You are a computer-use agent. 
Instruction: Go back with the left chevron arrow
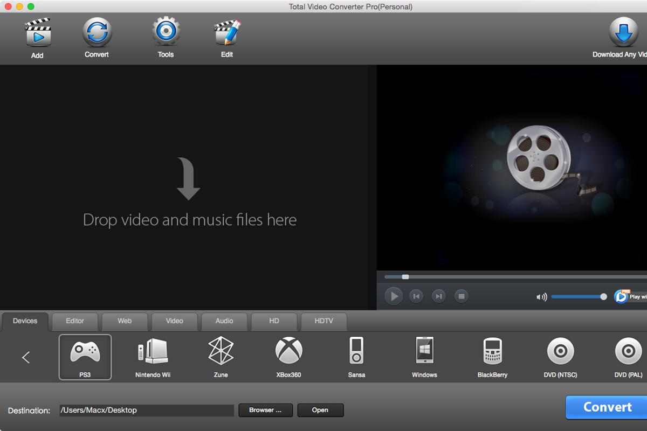26,357
